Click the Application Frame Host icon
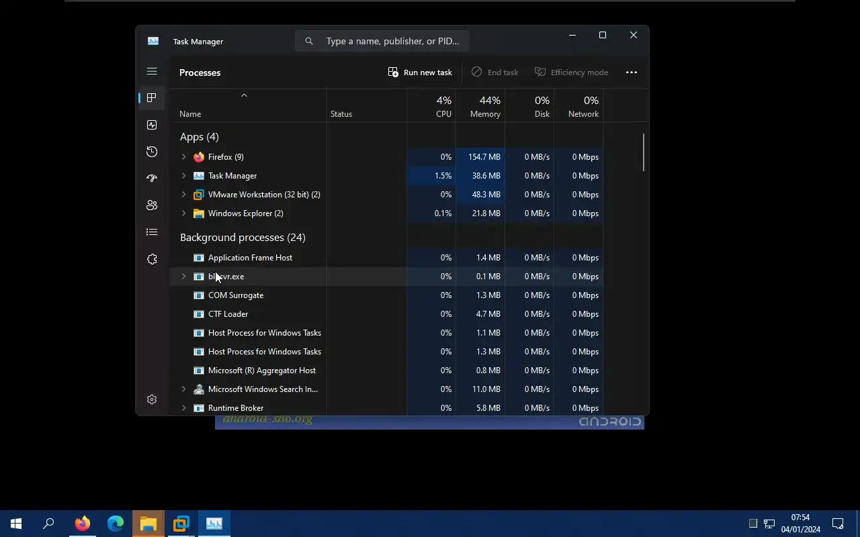The width and height of the screenshot is (860, 537). [199, 258]
